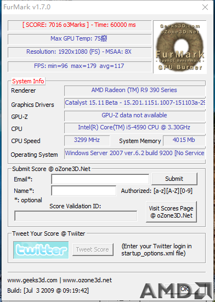215x302 pixels.
Task: Select the SCORE 7016 o3Marks result box
Action: tap(80, 25)
